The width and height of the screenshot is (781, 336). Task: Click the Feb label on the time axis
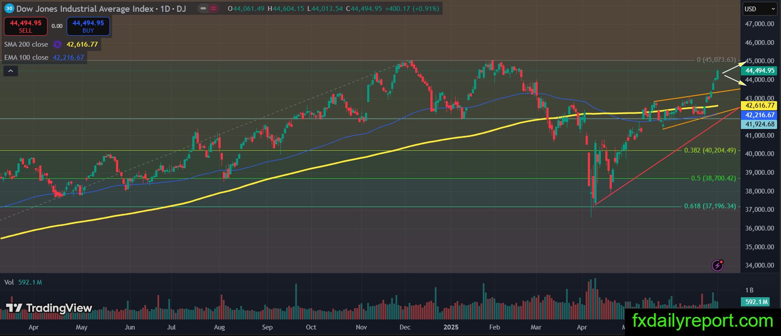[x=494, y=327]
